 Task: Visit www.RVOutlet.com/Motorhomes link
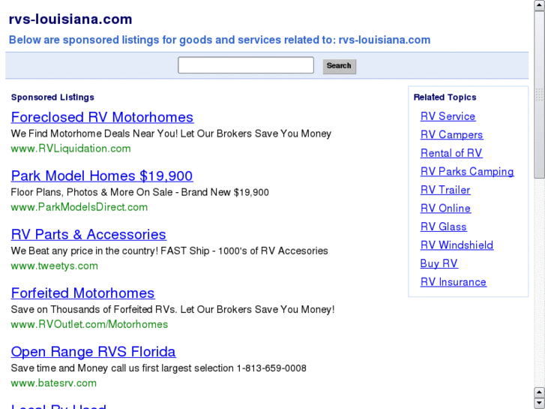[89, 324]
